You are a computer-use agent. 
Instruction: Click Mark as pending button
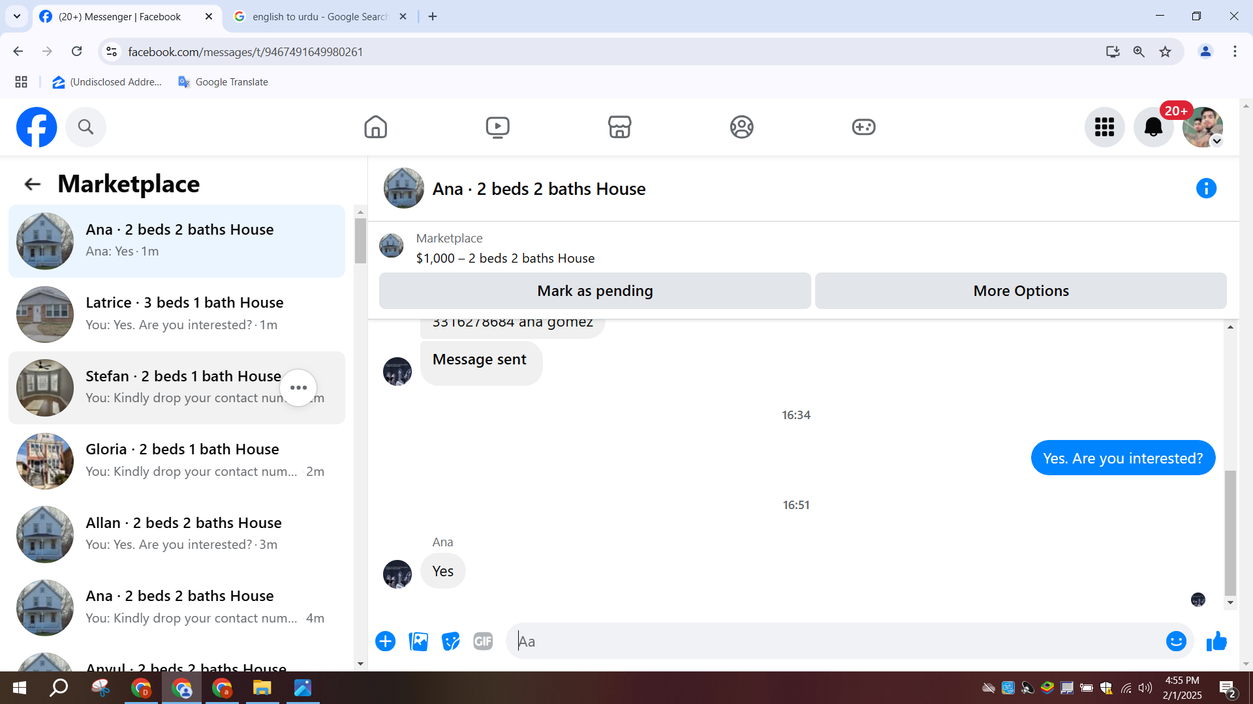pyautogui.click(x=595, y=291)
